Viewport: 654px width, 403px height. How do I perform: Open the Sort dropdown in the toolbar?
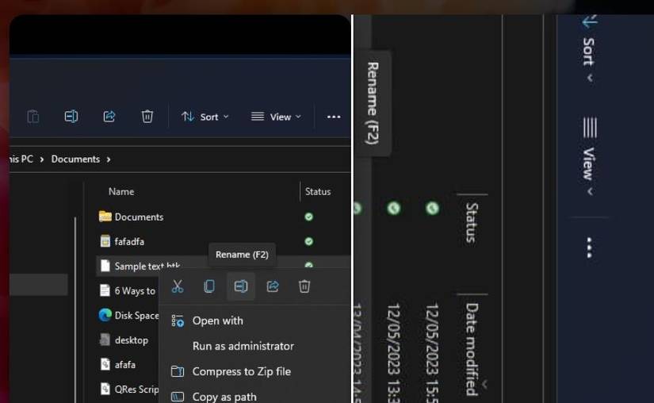205,117
